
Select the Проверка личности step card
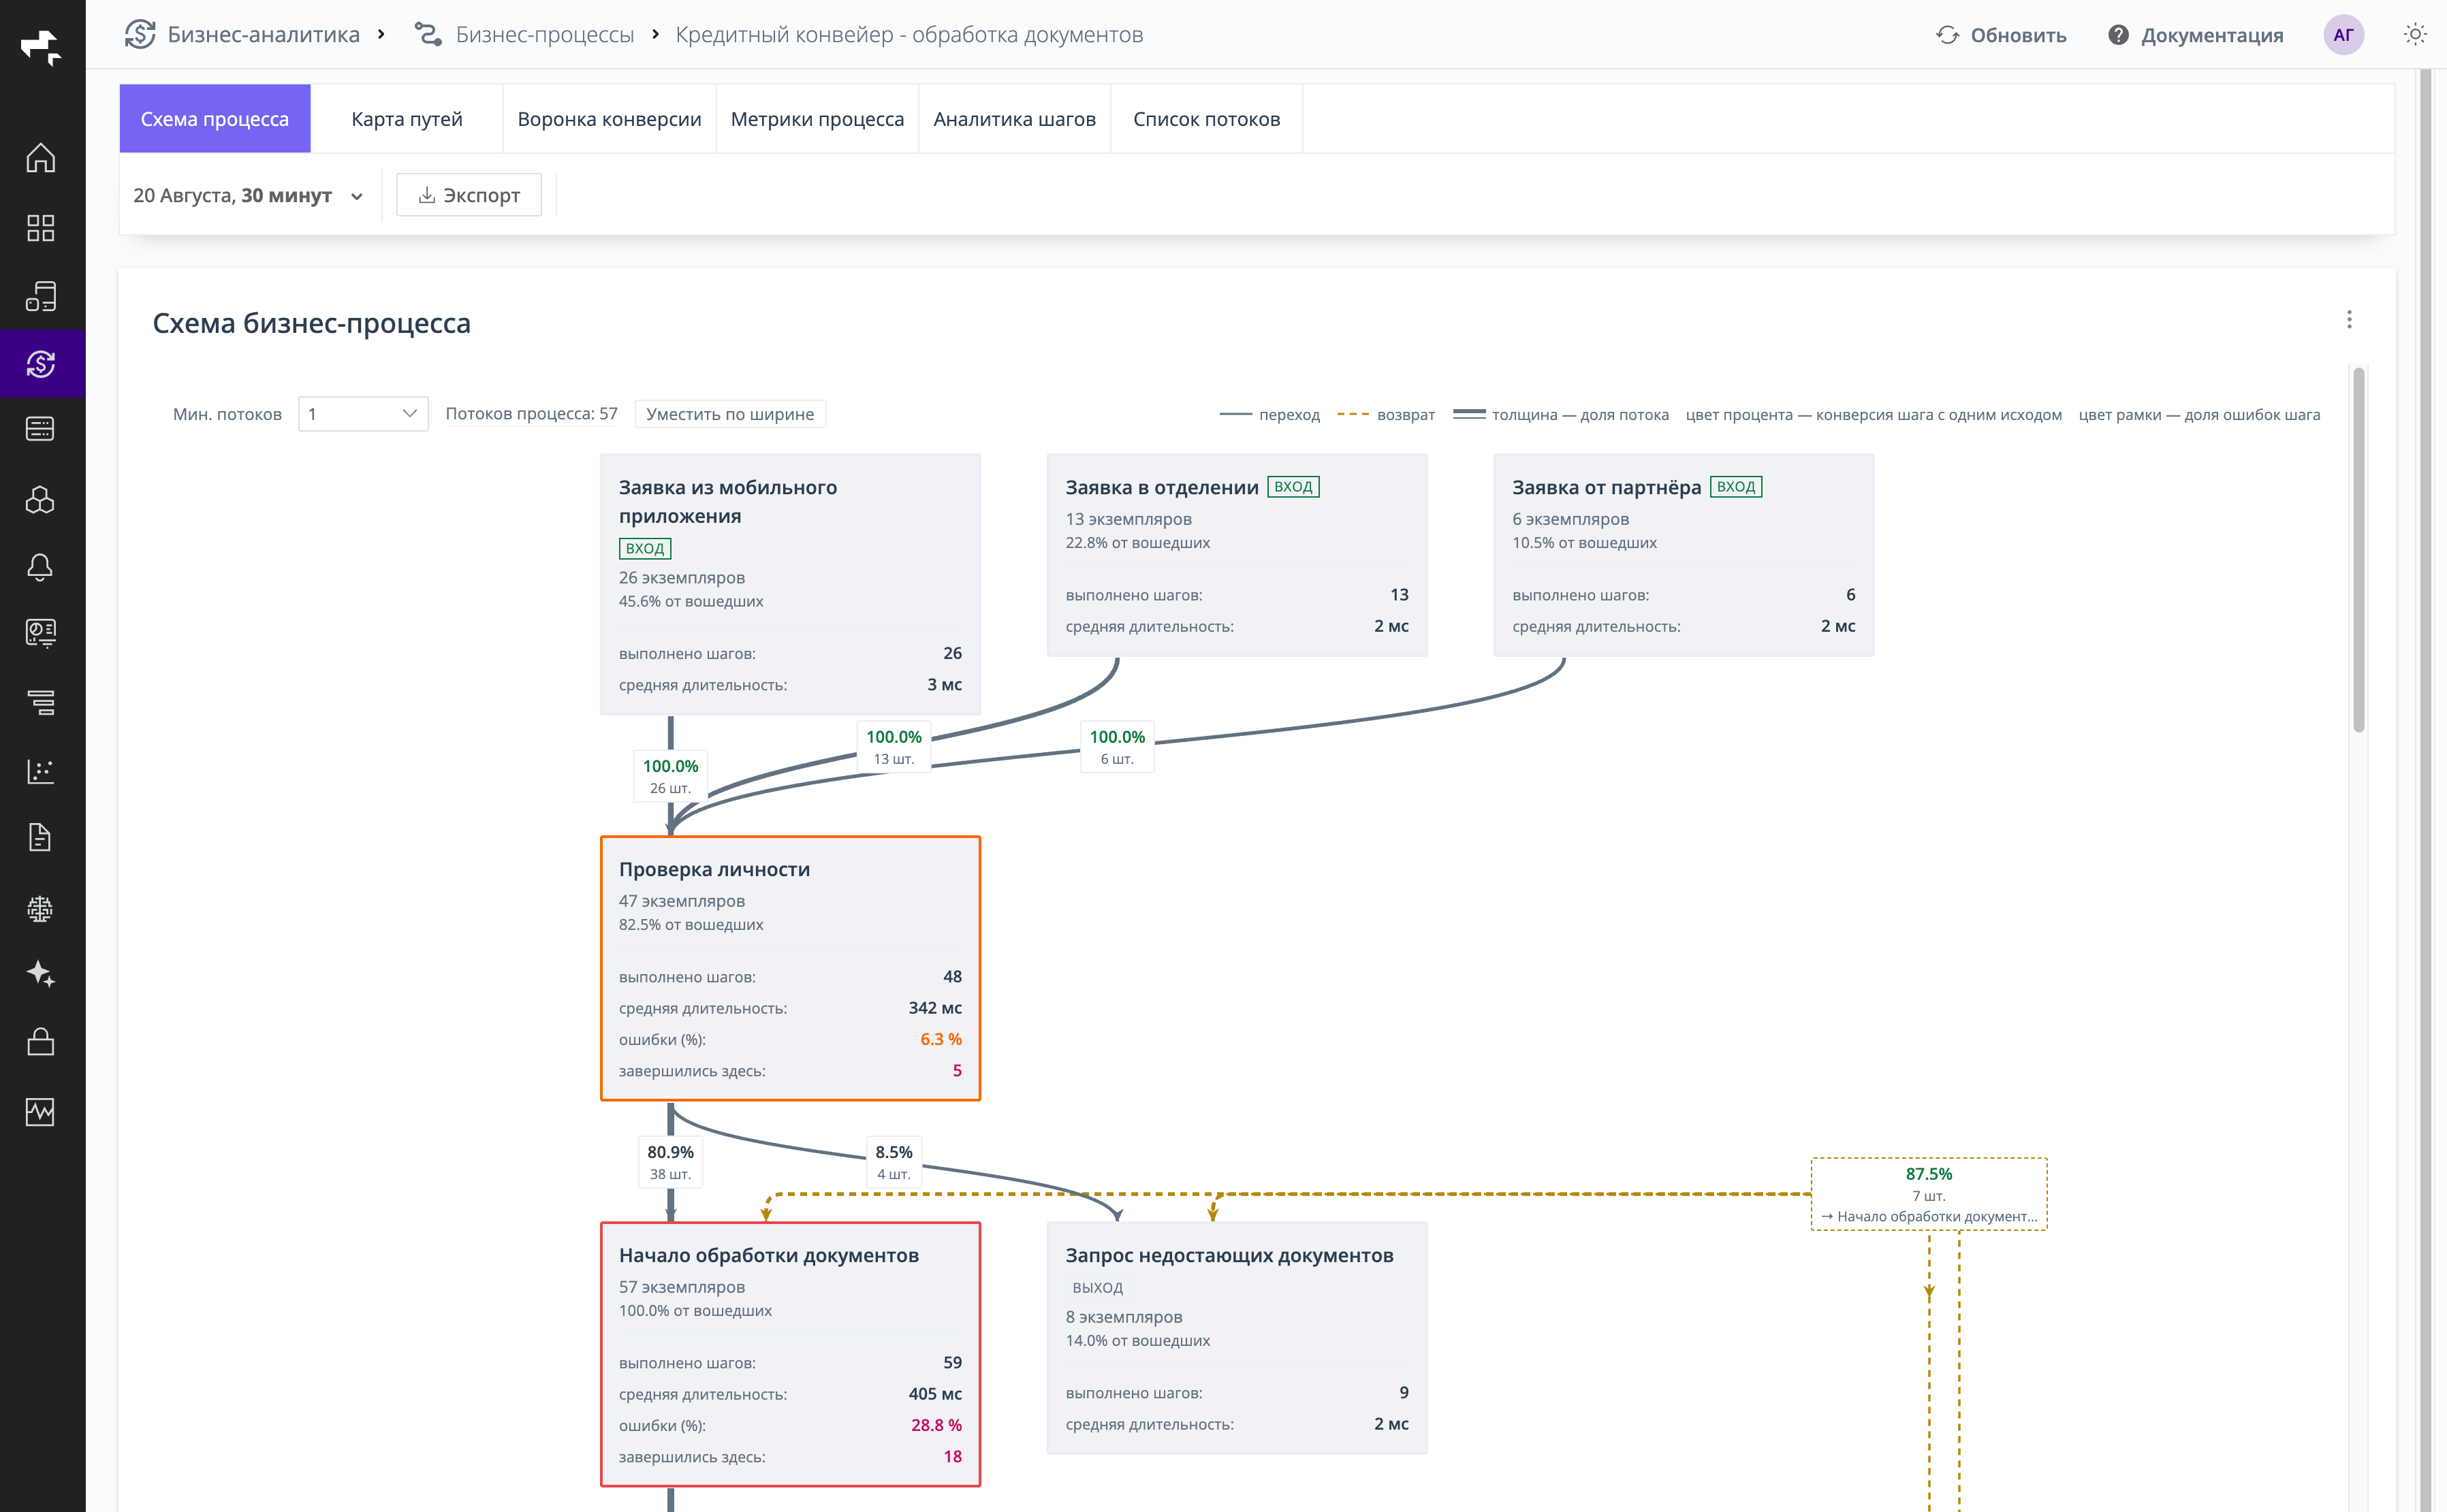tap(790, 968)
